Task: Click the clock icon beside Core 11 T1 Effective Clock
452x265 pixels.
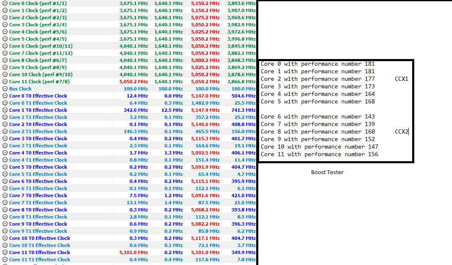Action: 5,259
